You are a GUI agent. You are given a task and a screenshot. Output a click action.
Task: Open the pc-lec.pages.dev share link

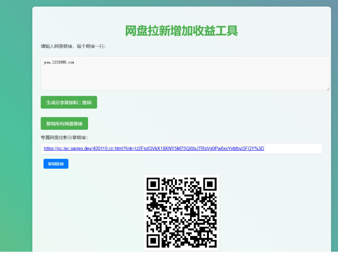(154, 148)
